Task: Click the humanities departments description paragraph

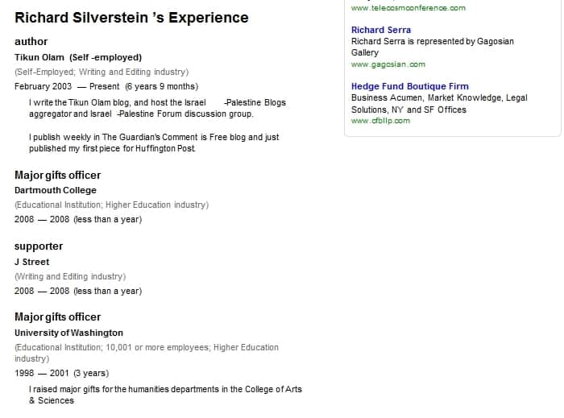Action: click(165, 395)
